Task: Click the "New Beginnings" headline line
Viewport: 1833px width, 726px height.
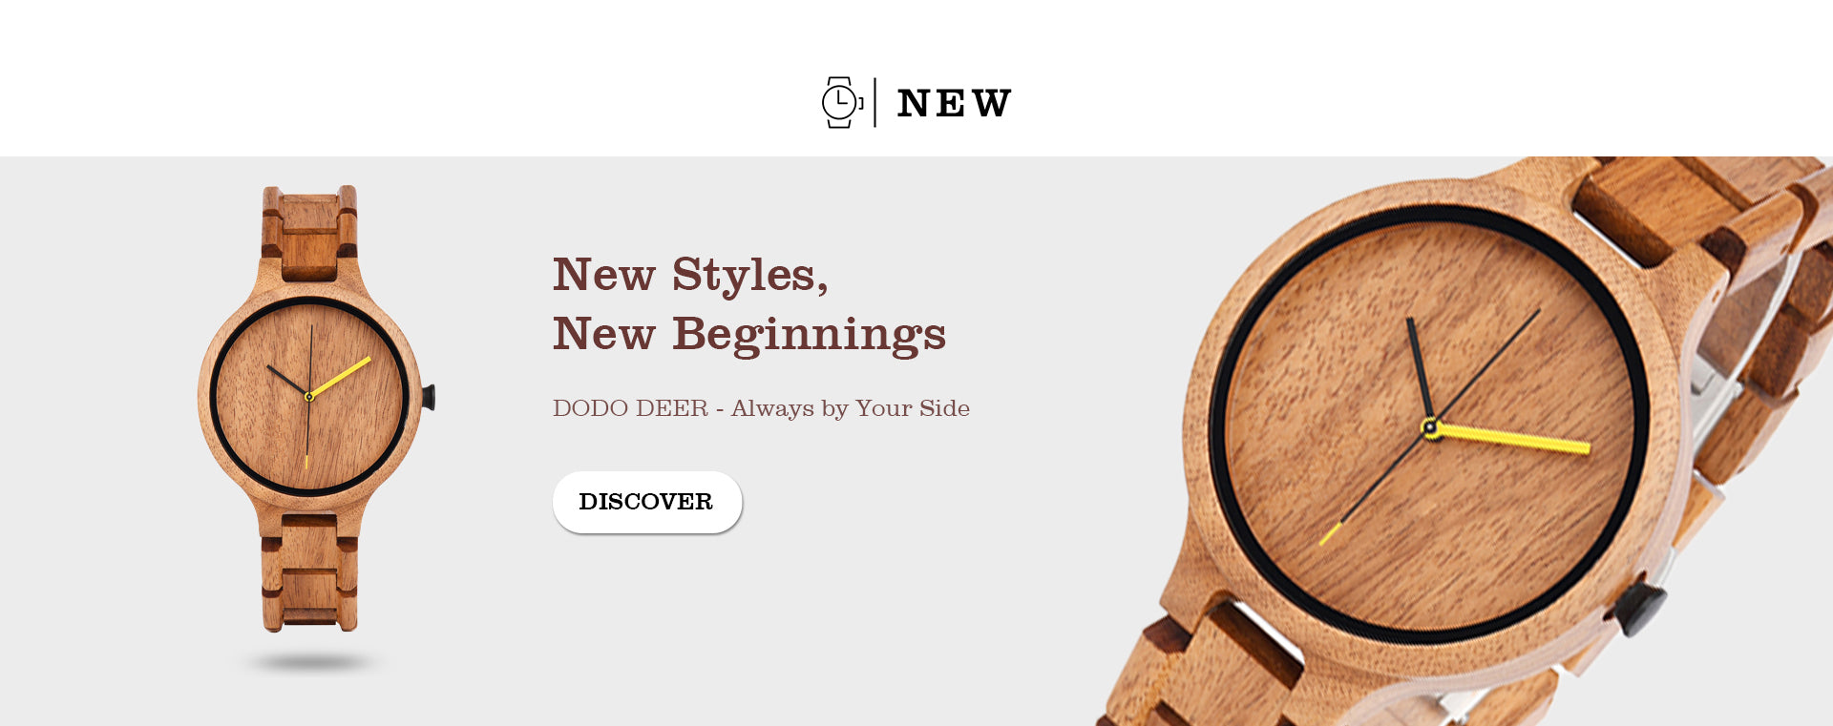Action: [749, 335]
